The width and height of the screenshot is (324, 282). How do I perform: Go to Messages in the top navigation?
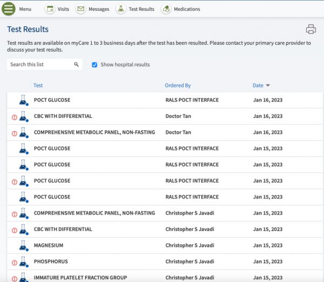[x=99, y=9]
